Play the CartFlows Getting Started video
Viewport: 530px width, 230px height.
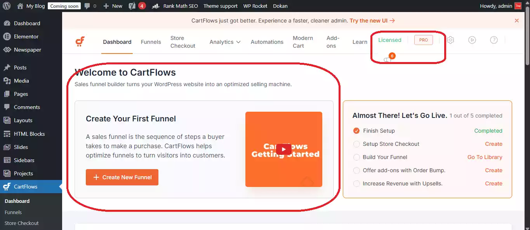click(284, 149)
